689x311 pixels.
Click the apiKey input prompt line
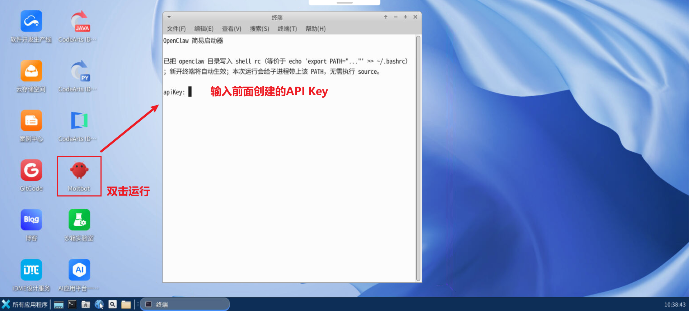(178, 92)
